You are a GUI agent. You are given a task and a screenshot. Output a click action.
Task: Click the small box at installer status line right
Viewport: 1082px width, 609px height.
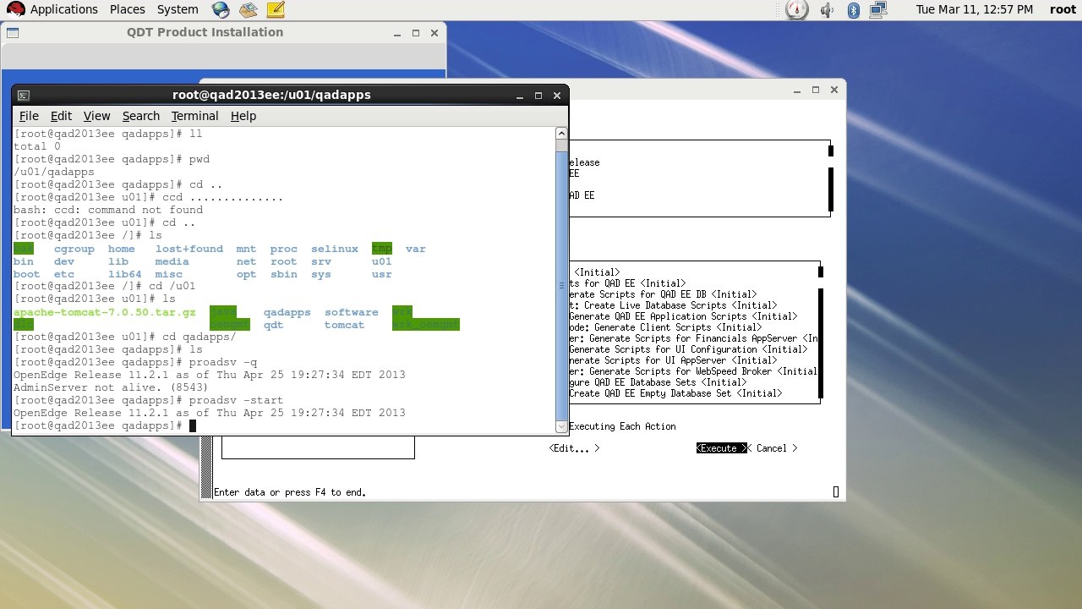[836, 492]
